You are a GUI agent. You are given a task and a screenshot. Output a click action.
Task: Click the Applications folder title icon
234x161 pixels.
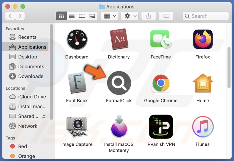click(102, 6)
